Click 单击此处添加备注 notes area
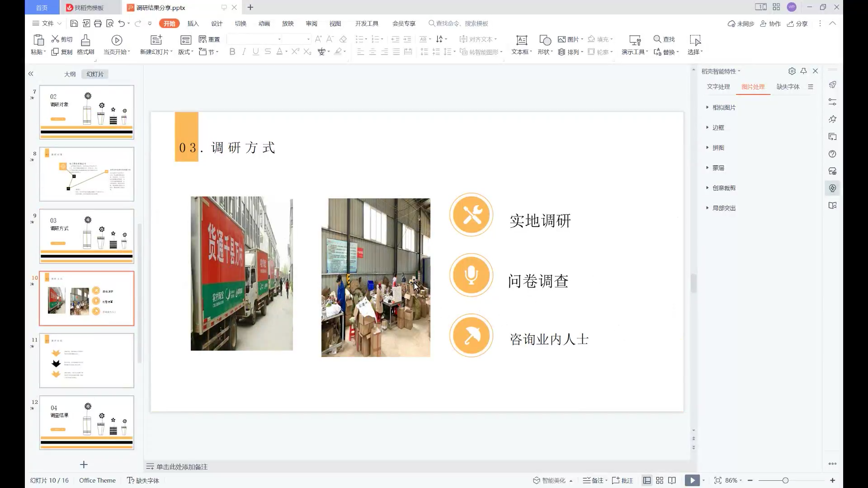 (182, 467)
